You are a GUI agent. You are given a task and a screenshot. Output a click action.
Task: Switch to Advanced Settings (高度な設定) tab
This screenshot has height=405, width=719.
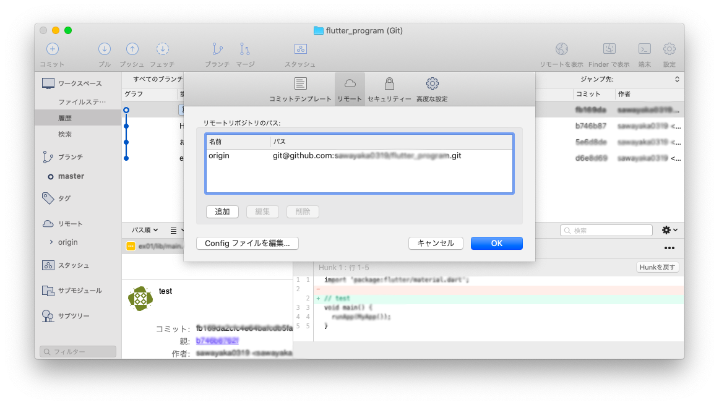pos(432,89)
